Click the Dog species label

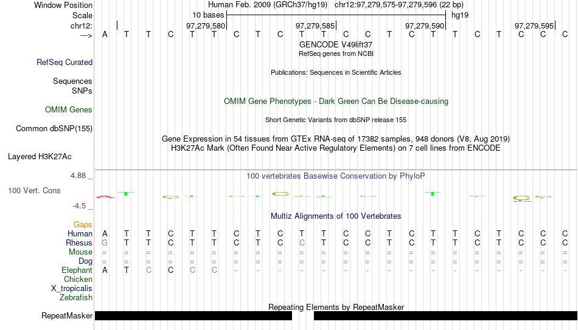[86, 261]
